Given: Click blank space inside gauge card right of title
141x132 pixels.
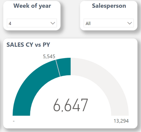Looking at the screenshot, I should pos(94,45).
